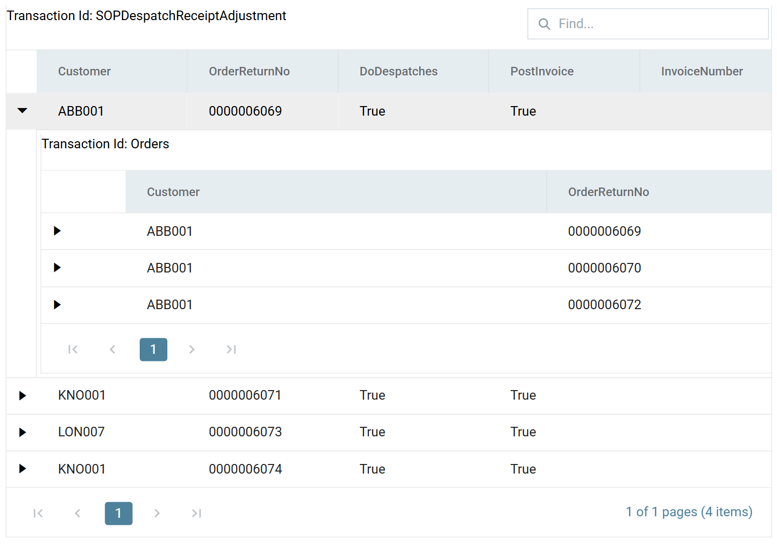The image size is (777, 558).
Task: Click the '1 of 1 pages (4 items)' summary
Action: point(689,512)
